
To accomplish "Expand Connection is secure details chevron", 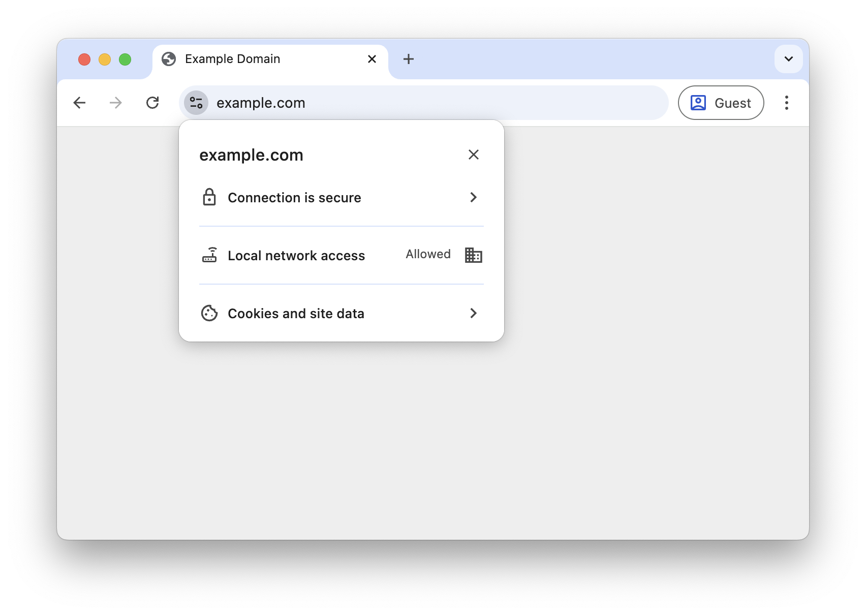I will (473, 197).
